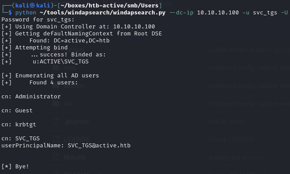Click the LICENSE file icon
Image resolution: width=290 pixels, height=174 pixels.
[x=56, y=139]
